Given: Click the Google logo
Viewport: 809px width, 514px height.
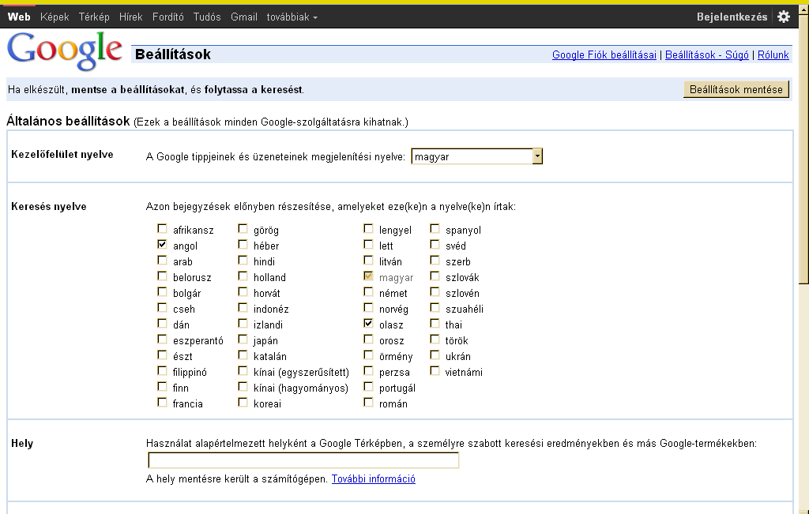Looking at the screenshot, I should pos(65,51).
